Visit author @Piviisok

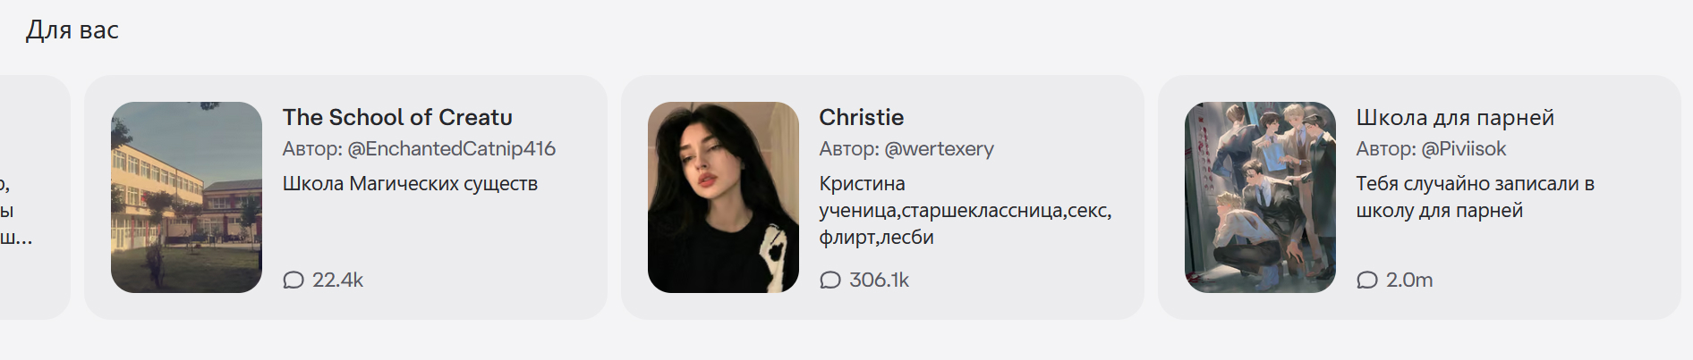pyautogui.click(x=1431, y=149)
